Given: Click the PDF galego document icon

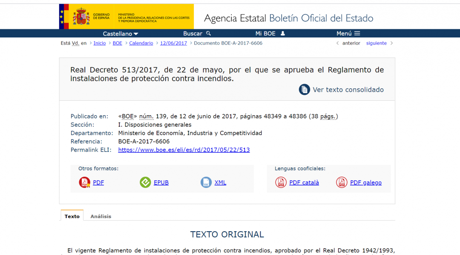Looking at the screenshot, I should (342, 182).
